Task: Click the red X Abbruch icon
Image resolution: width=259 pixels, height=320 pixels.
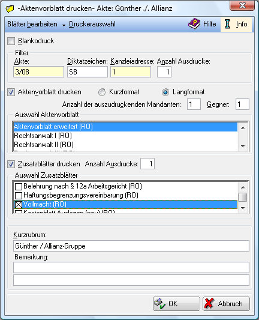Action: click(x=209, y=303)
